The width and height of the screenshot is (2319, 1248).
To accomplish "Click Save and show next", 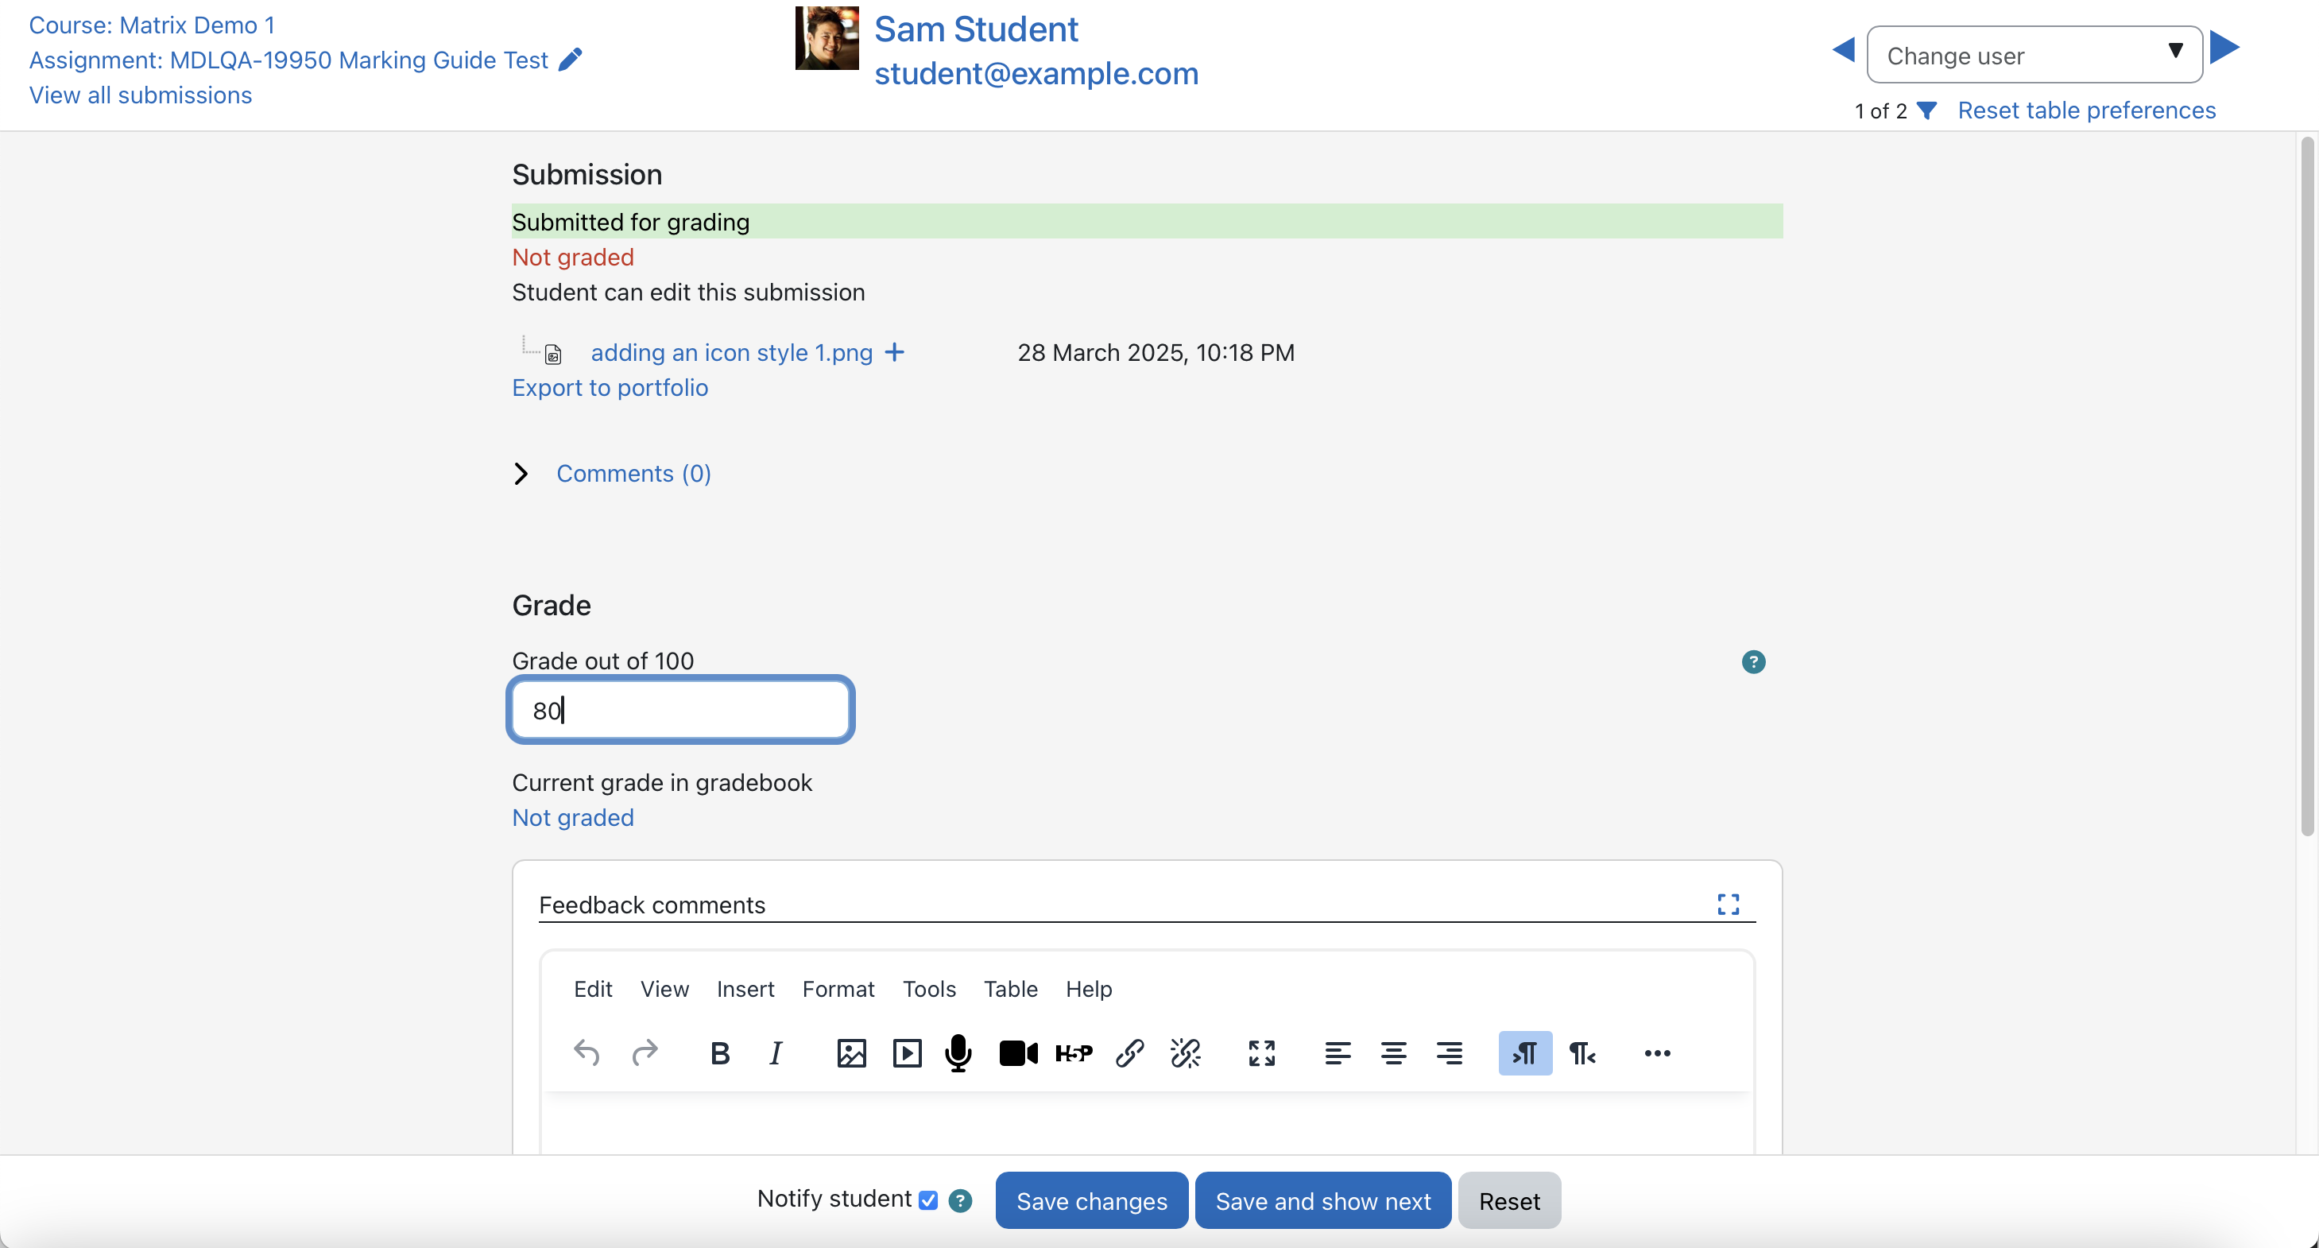I will pos(1323,1200).
